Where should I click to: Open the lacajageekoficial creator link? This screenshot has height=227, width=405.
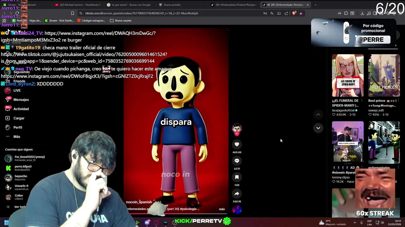(x=343, y=110)
